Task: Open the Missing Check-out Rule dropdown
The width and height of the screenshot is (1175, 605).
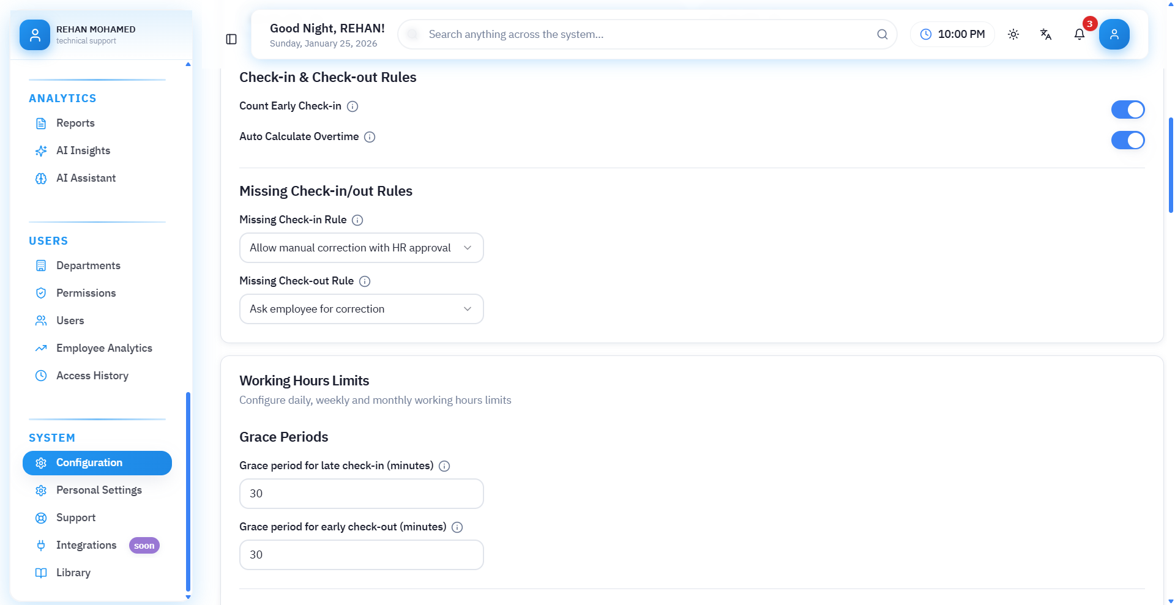Action: pos(361,309)
